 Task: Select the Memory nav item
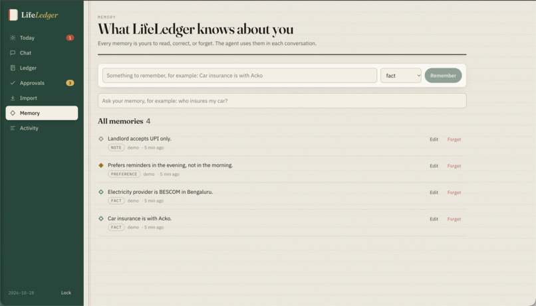(42, 113)
